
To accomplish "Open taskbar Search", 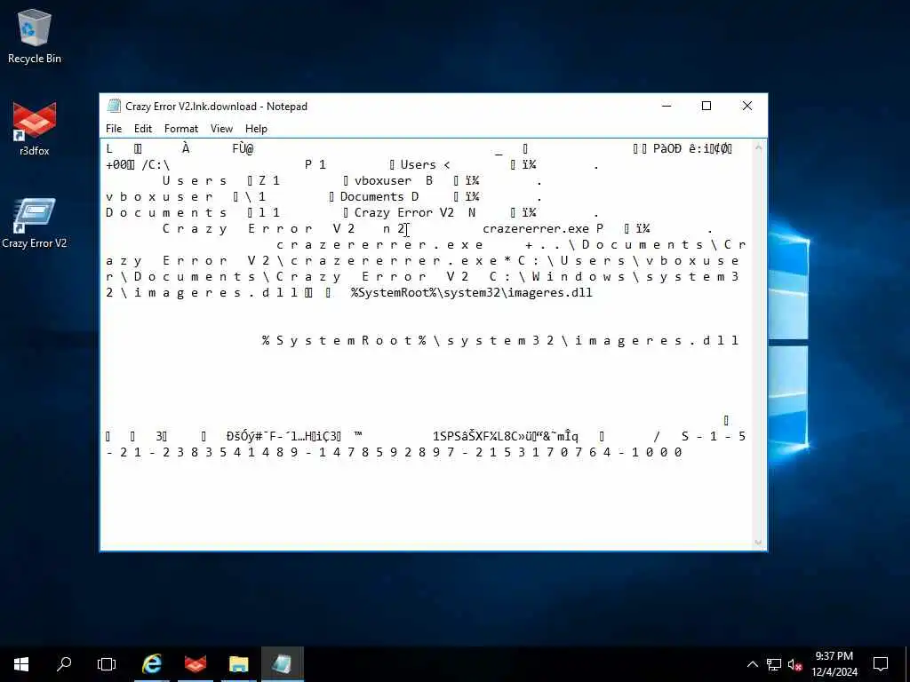I will tap(64, 664).
